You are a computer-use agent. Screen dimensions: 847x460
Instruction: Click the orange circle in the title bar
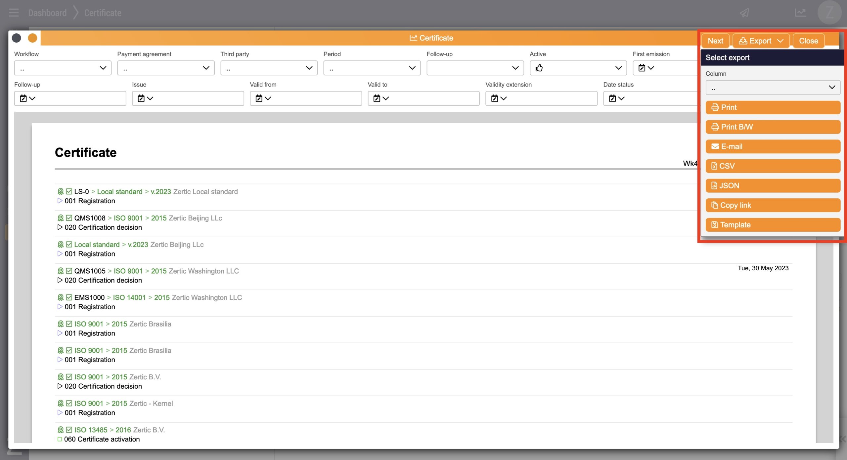coord(32,38)
